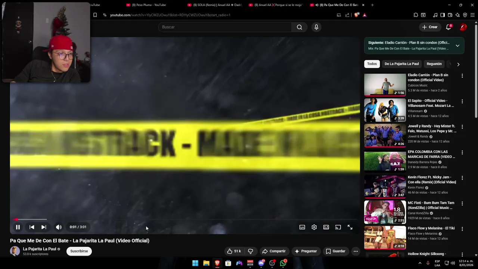Open player settings gear
Image resolution: width=478 pixels, height=269 pixels.
(x=314, y=227)
